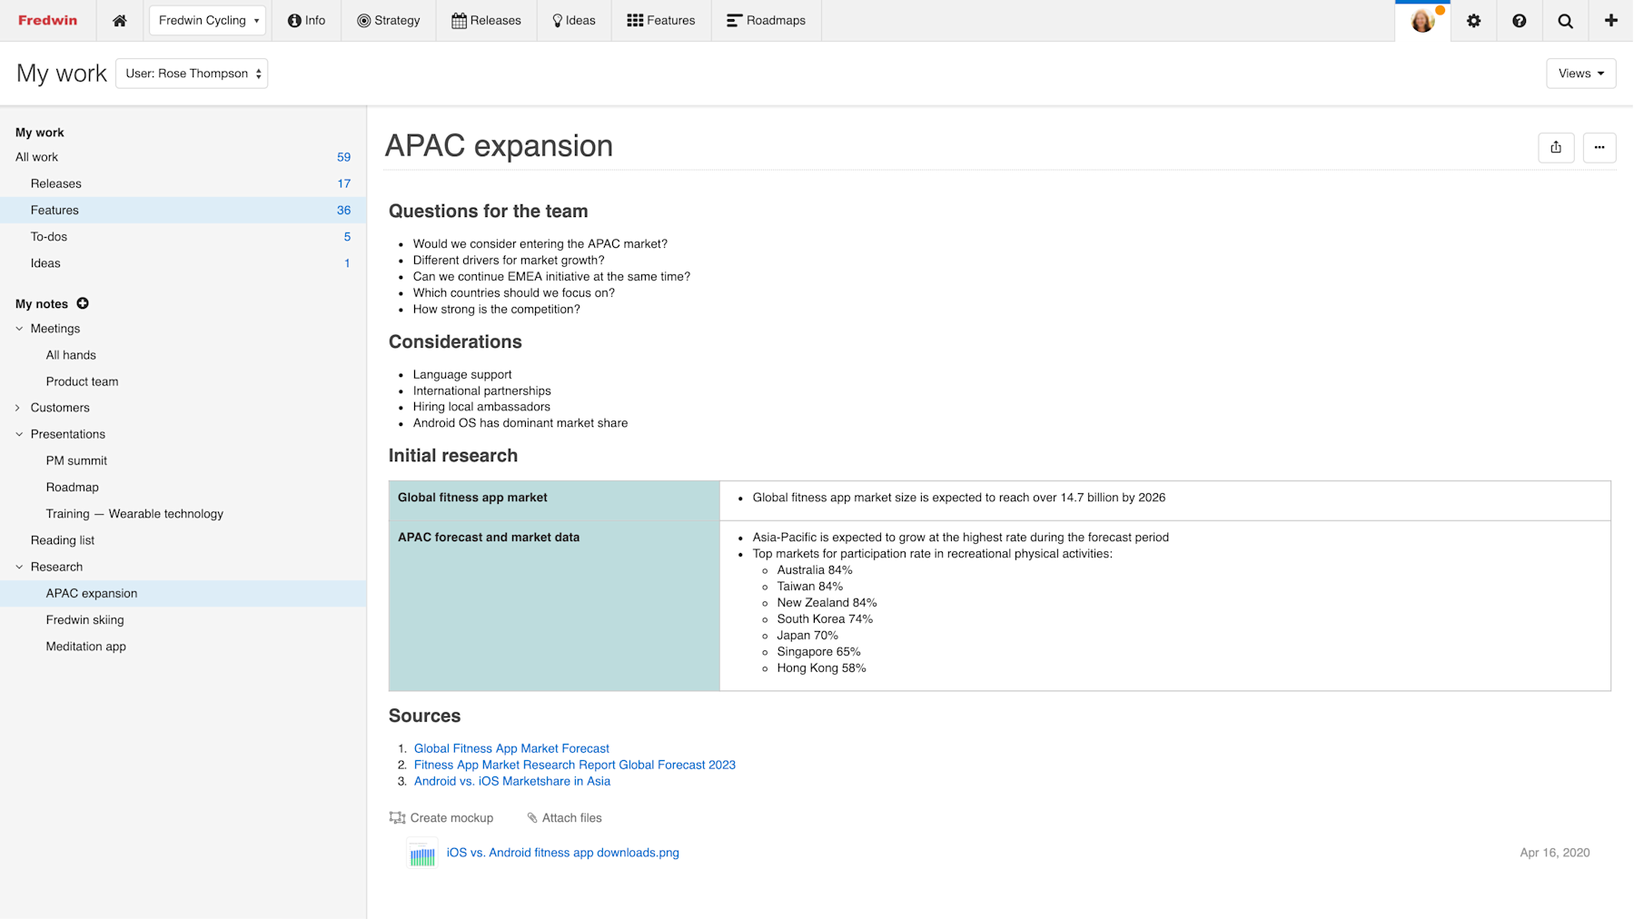Open the home page
Viewport: 1634px width, 919px height.
119,20
